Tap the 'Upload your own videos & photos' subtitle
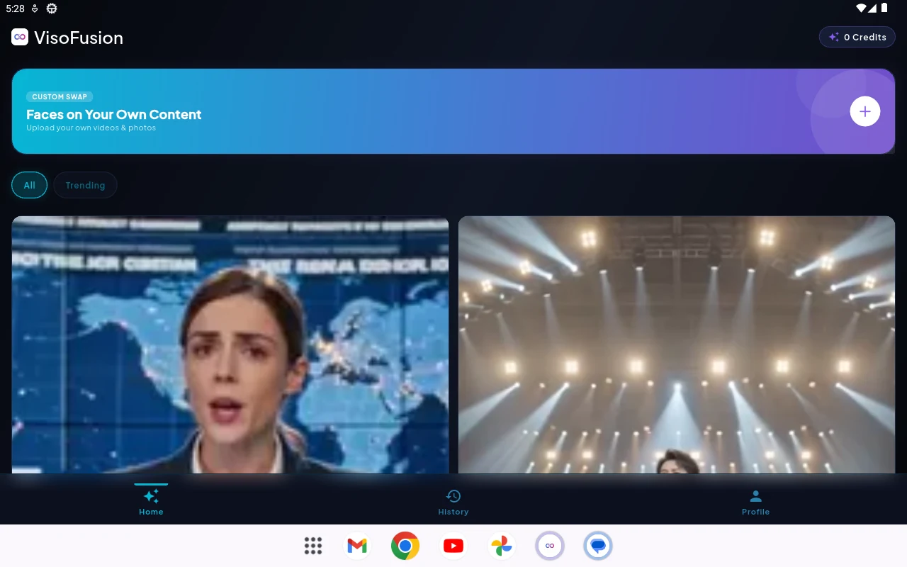The width and height of the screenshot is (907, 567). (x=91, y=128)
